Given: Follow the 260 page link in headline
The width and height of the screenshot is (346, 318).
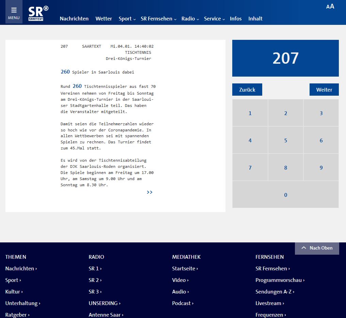Looking at the screenshot, I should [65, 72].
